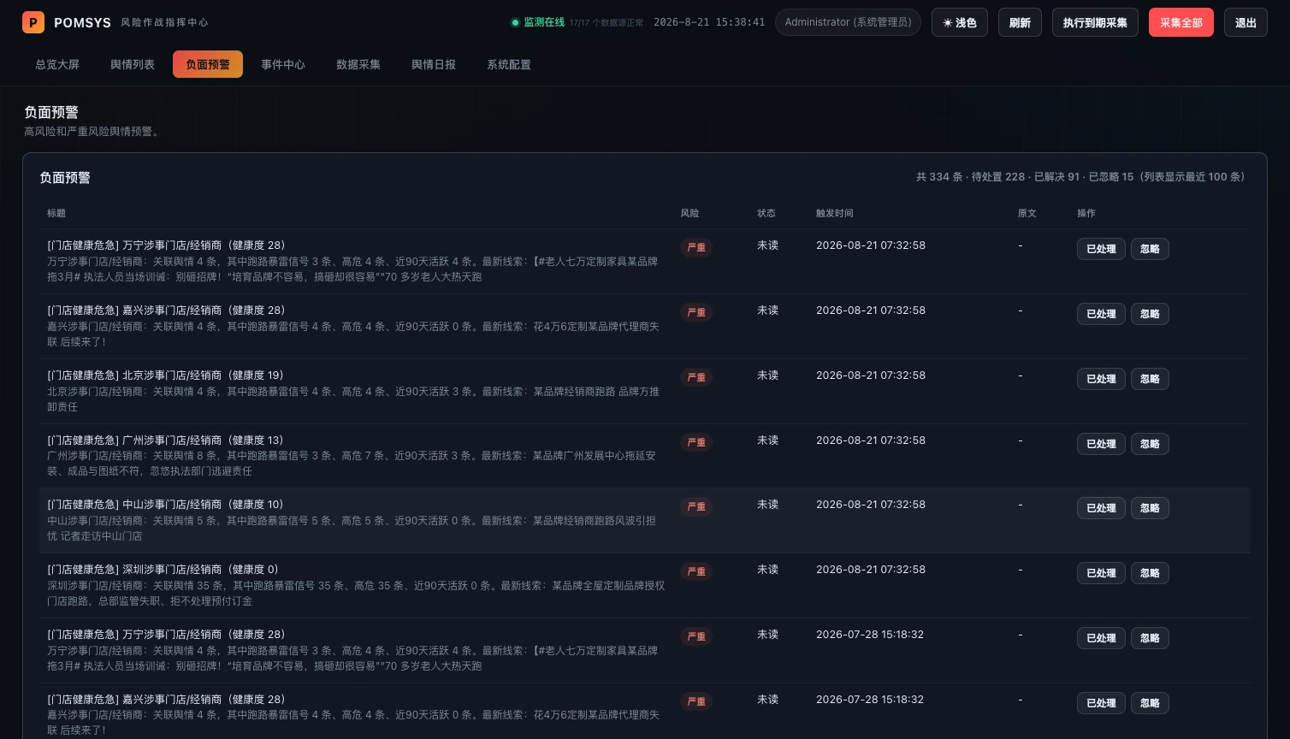Image resolution: width=1290 pixels, height=739 pixels.
Task: Open the 系统配置 tab
Action: [509, 64]
